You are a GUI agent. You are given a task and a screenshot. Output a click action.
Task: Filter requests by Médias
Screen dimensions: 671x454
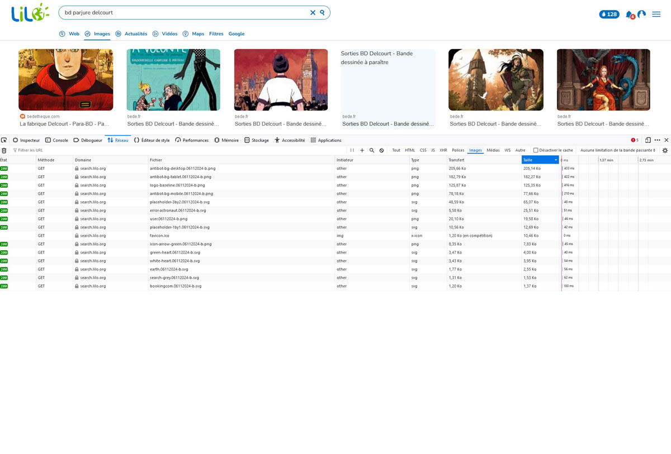click(493, 150)
